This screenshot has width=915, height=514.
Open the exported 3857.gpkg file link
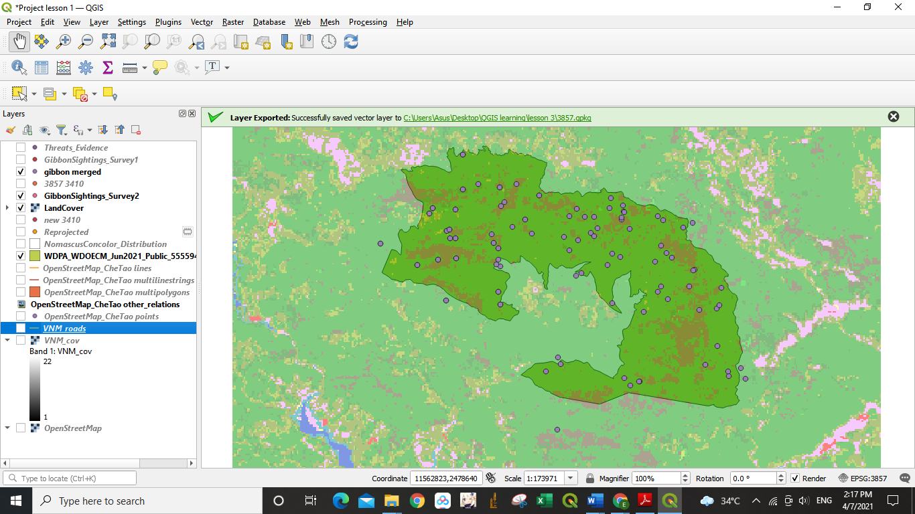[497, 117]
